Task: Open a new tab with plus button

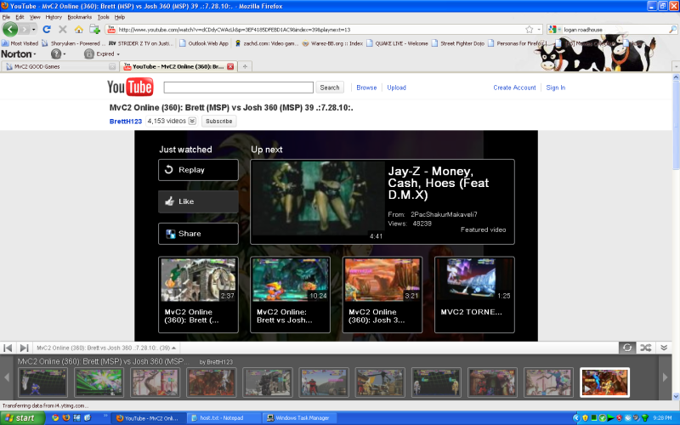Action: (245, 67)
